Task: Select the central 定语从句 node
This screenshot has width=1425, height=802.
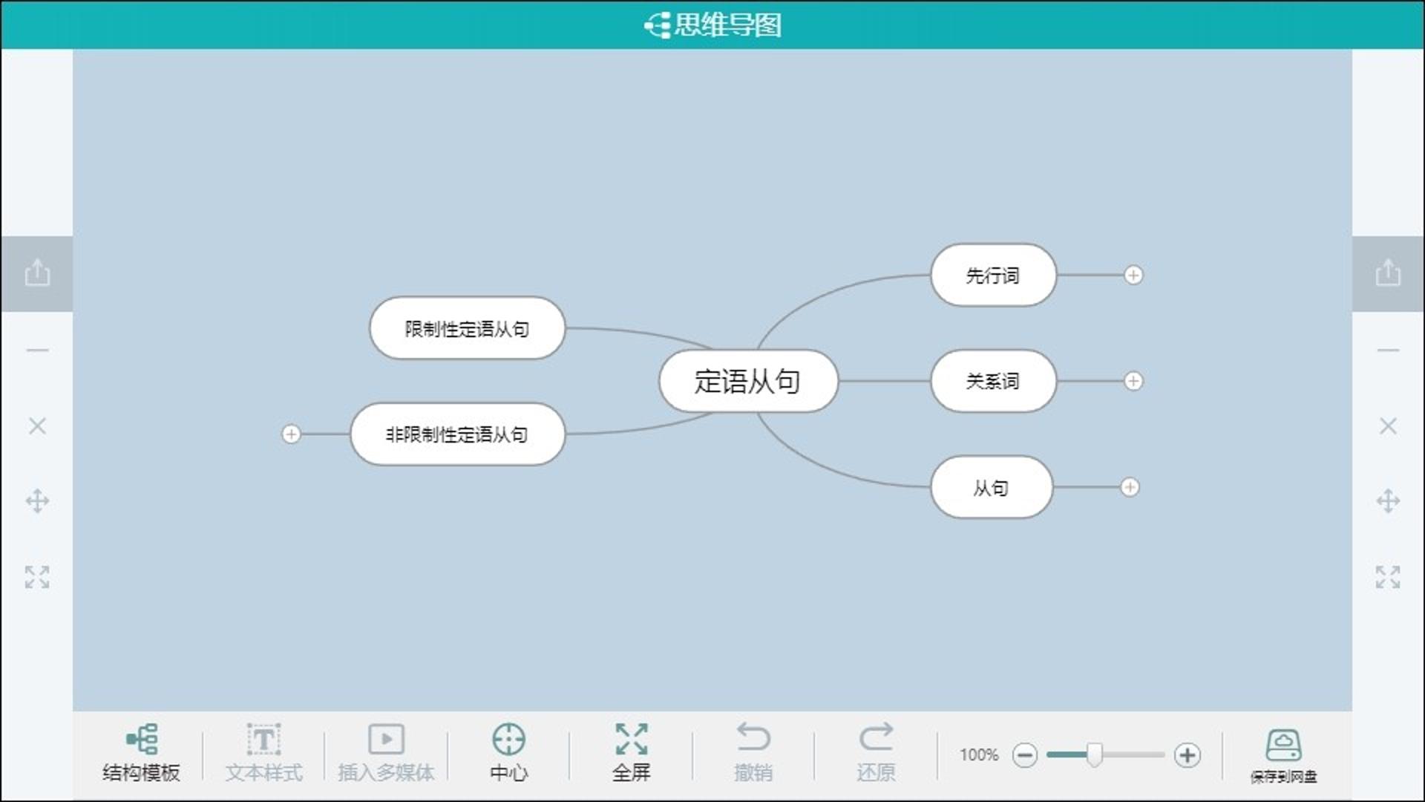Action: click(748, 381)
